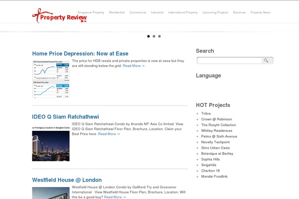Image resolution: width=299 pixels, height=199 pixels.
Task: Open Property News menu
Action: point(261,12)
